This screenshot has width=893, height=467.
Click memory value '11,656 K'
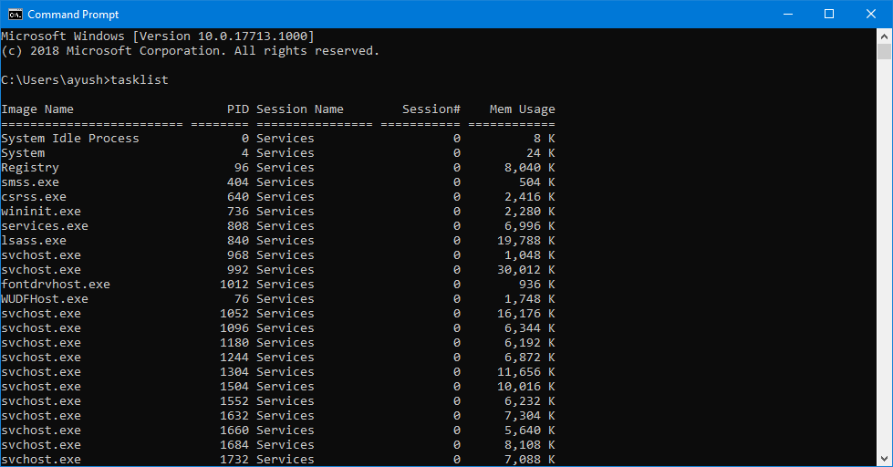pyautogui.click(x=526, y=372)
